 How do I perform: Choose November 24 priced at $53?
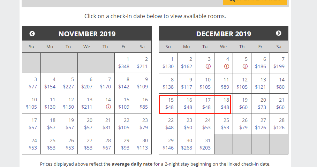click(x=31, y=144)
